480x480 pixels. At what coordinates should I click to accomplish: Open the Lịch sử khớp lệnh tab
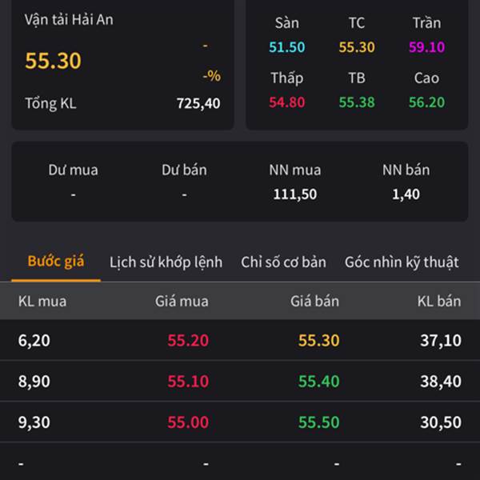pyautogui.click(x=166, y=262)
